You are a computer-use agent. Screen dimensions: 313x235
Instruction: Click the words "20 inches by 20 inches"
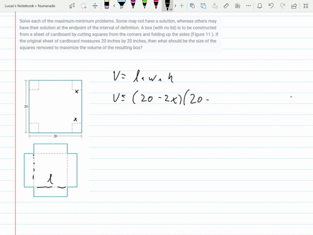point(124,41)
